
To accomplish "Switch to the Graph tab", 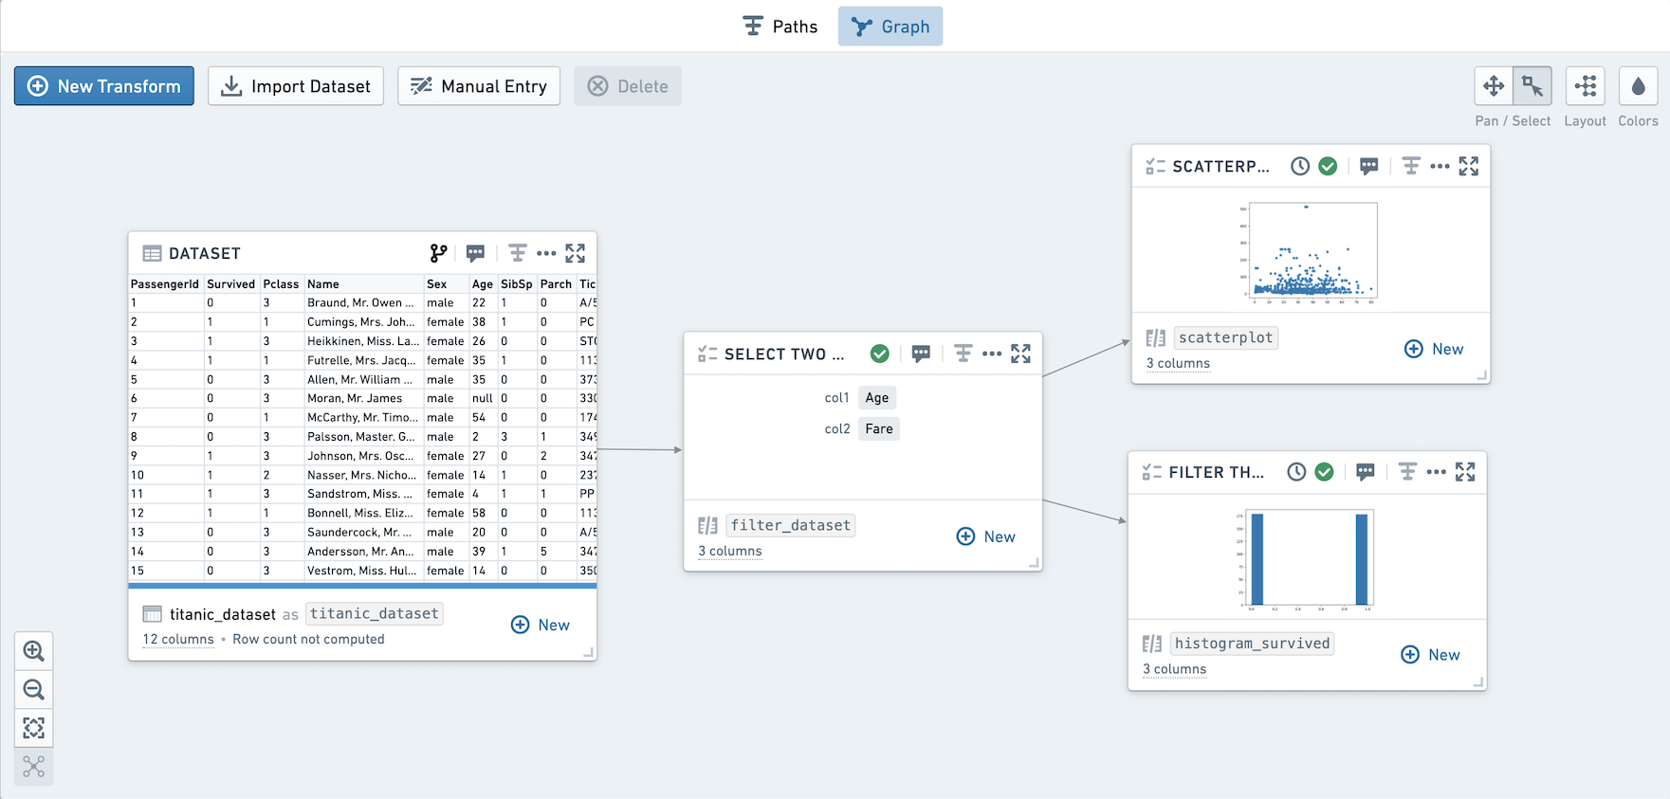I will pyautogui.click(x=890, y=27).
